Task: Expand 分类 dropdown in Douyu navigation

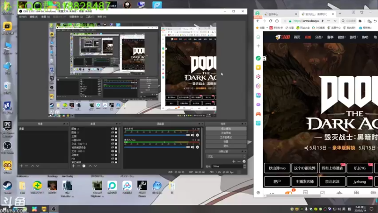Action: tap(319, 37)
